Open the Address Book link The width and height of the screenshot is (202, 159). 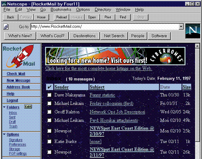18,87
